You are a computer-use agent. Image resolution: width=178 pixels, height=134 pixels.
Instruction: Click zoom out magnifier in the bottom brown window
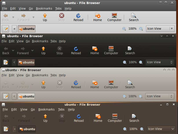(125, 129)
